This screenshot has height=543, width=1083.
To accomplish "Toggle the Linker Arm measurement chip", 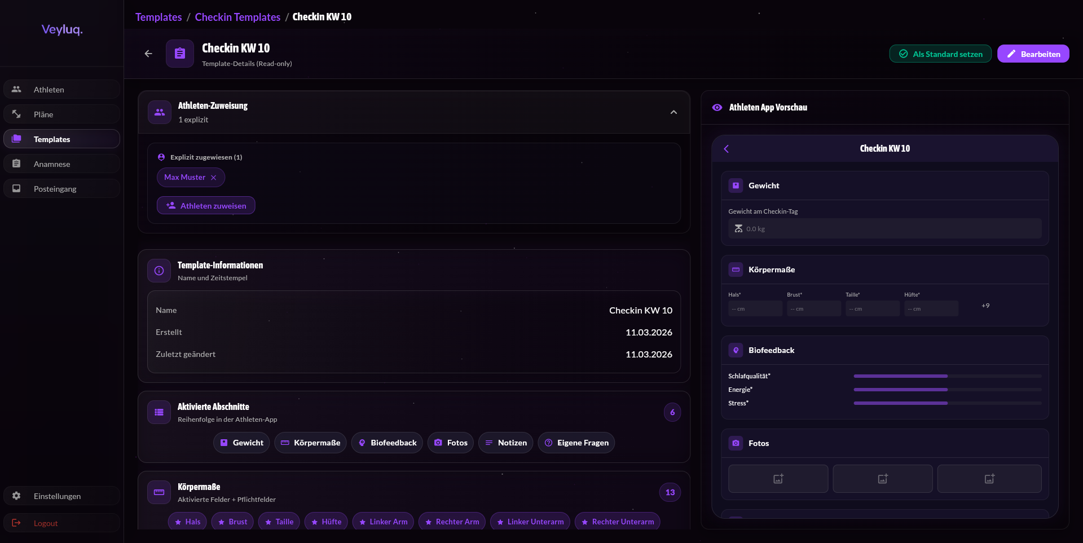I will (383, 522).
